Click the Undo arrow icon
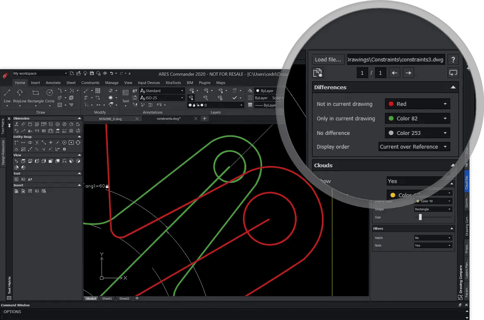Viewport: 484px width, 320px height. 112,73
